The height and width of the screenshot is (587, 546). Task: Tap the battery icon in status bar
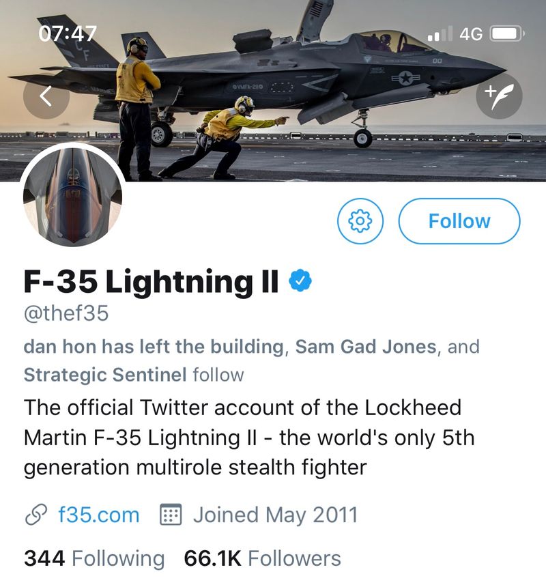[x=506, y=33]
